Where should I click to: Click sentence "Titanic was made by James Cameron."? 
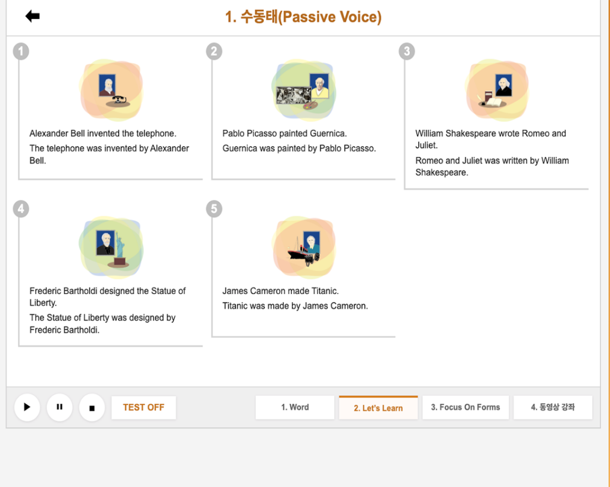[x=295, y=306]
